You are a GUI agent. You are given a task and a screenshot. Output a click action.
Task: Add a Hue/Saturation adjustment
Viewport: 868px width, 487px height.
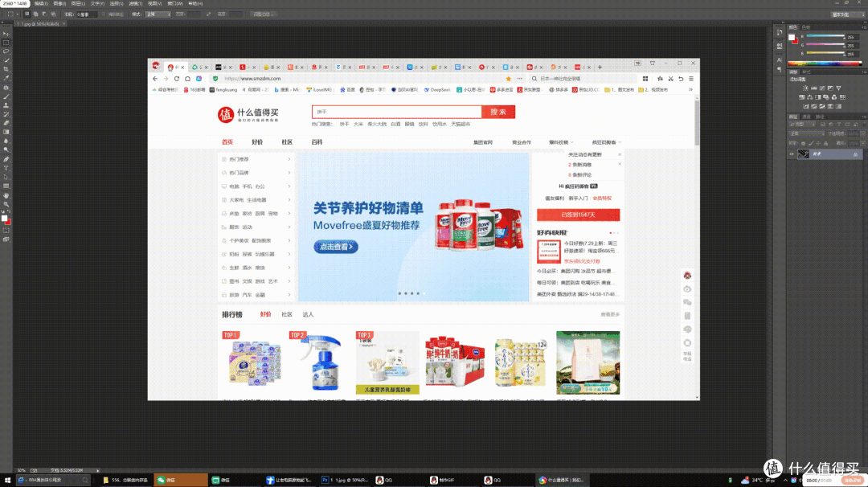801,97
